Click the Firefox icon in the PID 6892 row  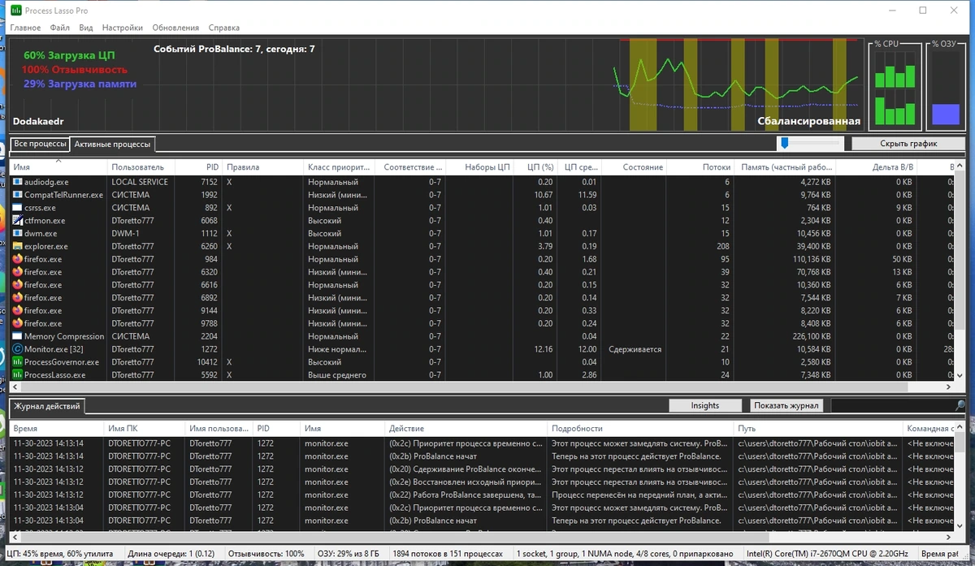point(17,298)
